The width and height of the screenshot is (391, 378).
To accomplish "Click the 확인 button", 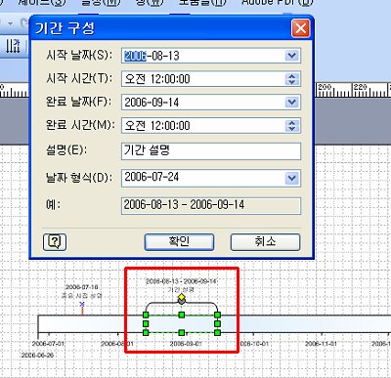I will (179, 242).
